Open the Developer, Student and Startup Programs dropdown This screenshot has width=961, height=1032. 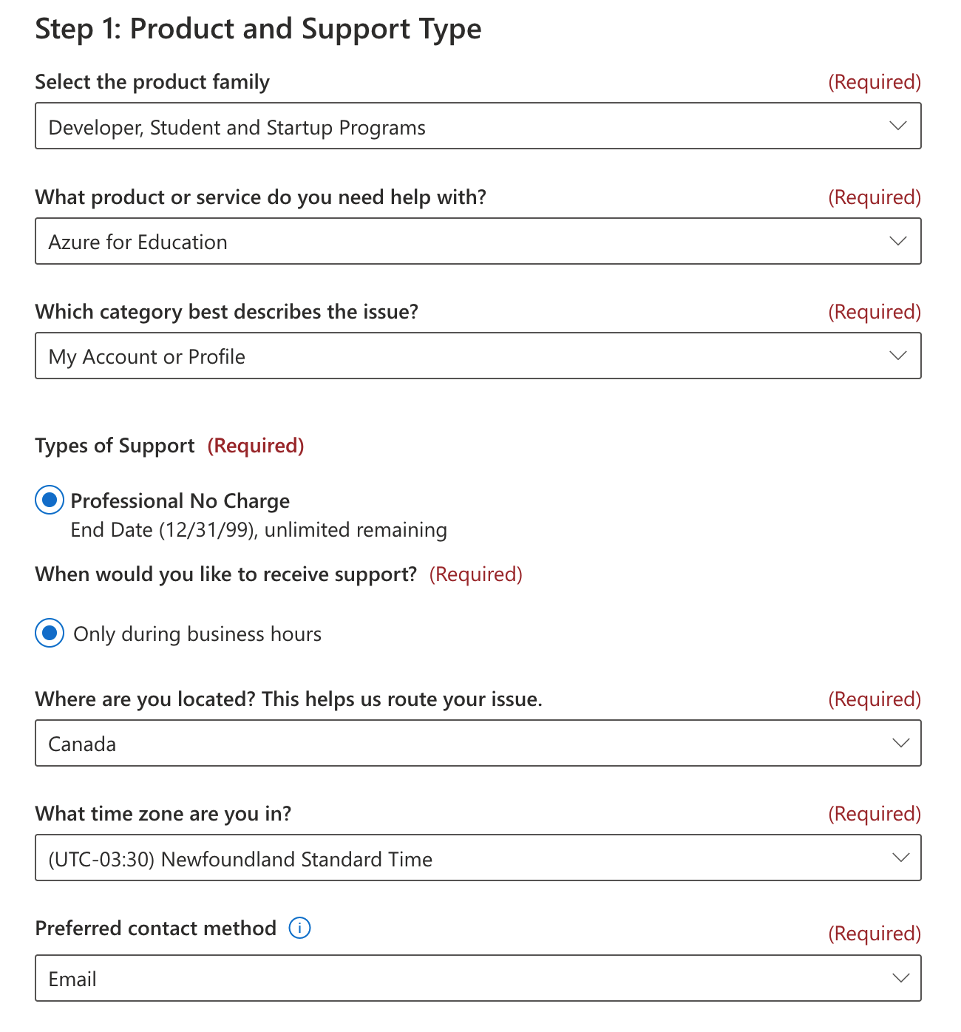coord(478,126)
